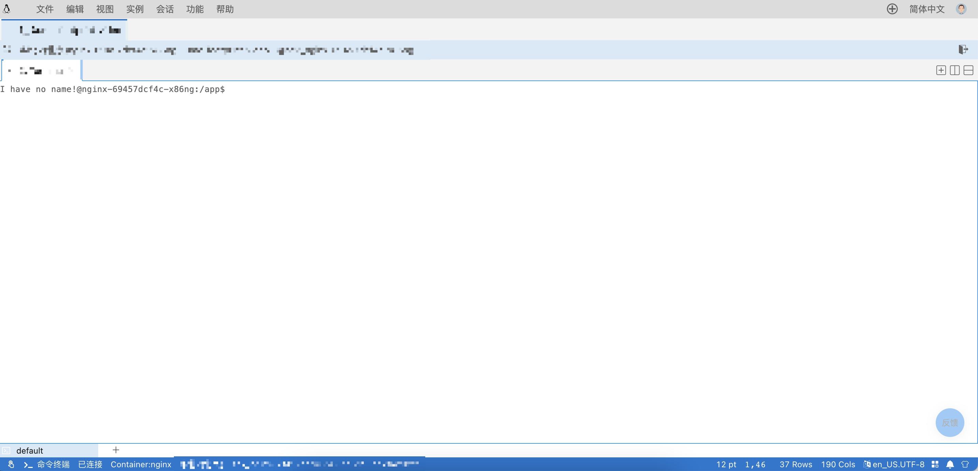Open the 编辑 menu
The width and height of the screenshot is (978, 471).
point(75,9)
